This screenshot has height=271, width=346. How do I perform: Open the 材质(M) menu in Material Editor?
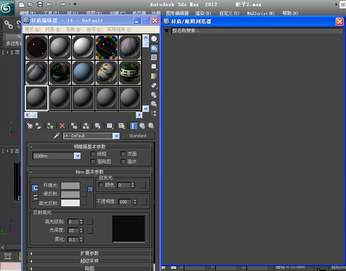pos(53,29)
